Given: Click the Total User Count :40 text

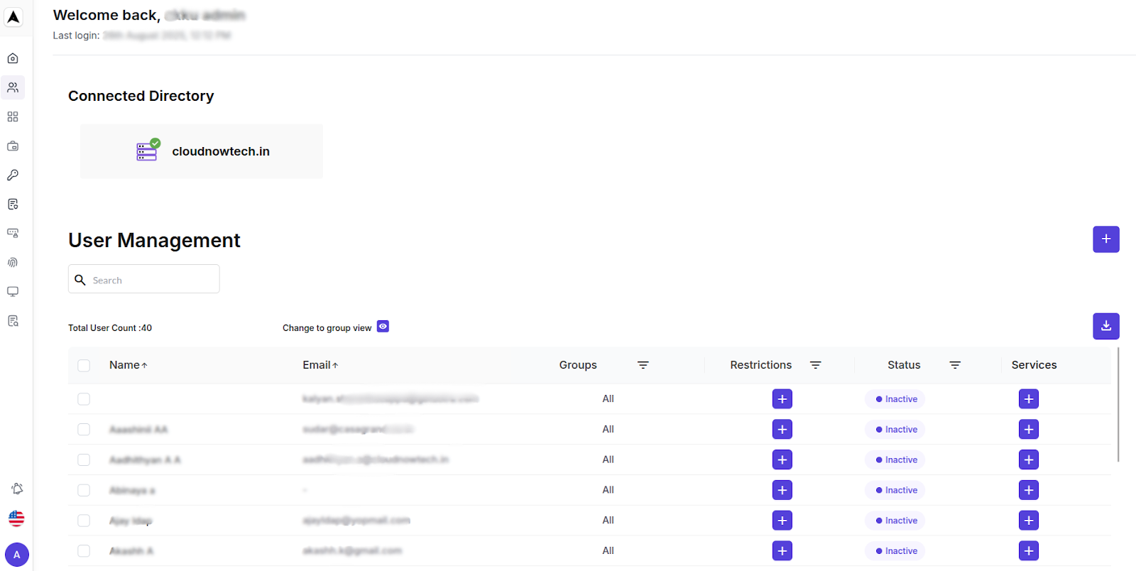Looking at the screenshot, I should click(110, 328).
